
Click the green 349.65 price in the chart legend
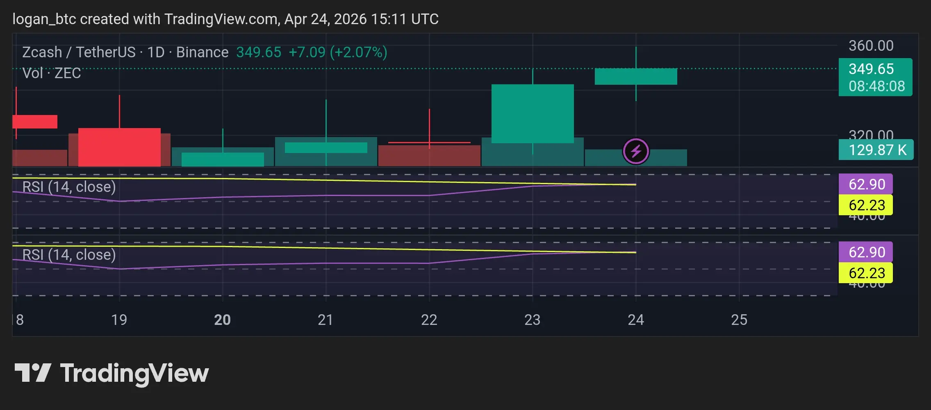pos(259,52)
